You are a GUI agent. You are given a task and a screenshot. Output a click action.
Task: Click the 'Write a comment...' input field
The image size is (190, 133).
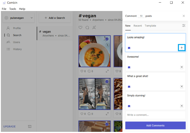(x=155, y=115)
